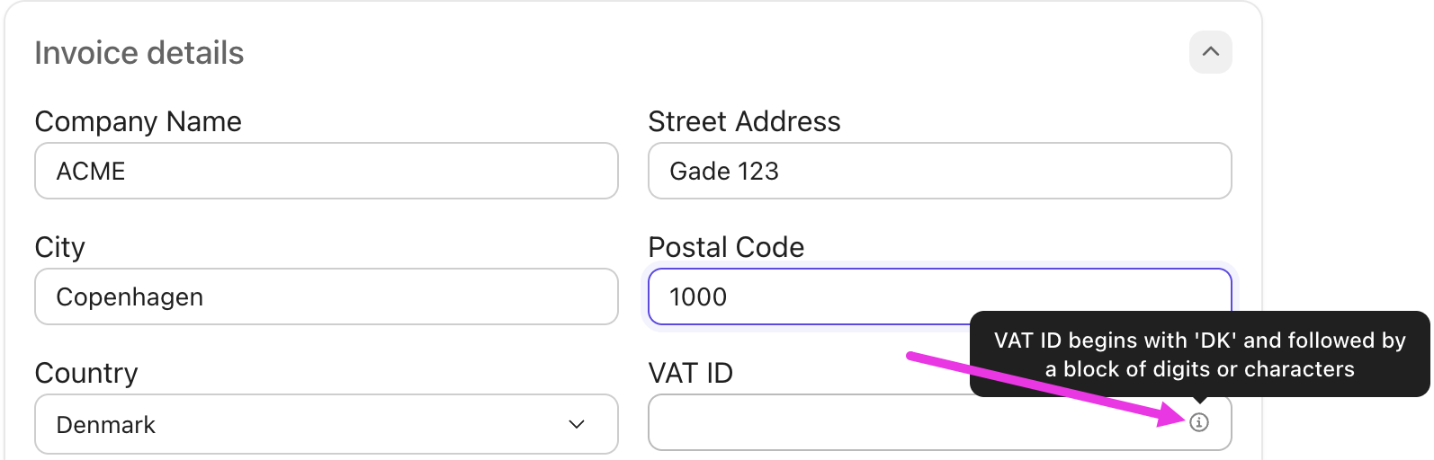Click the ACME text in Company Name
1434x460 pixels.
pyautogui.click(x=91, y=171)
